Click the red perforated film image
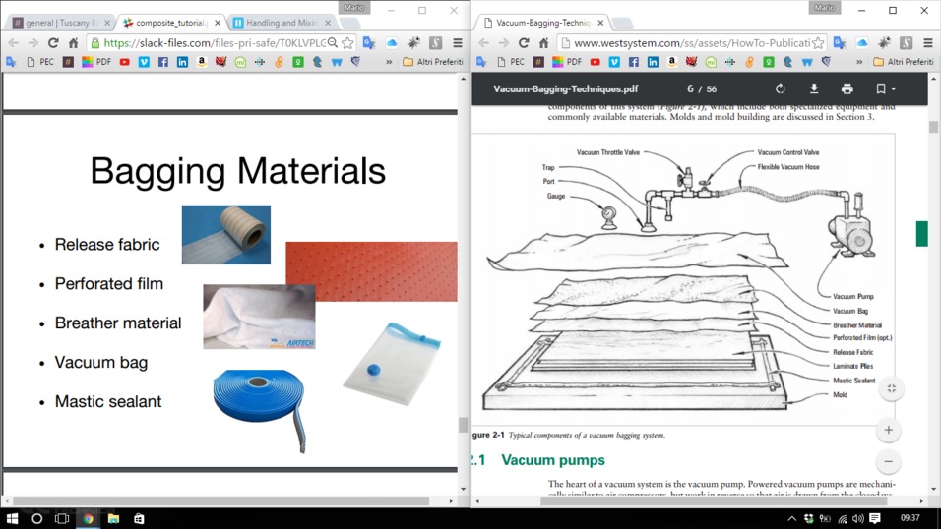Screen dimensions: 941x529 click(x=371, y=271)
